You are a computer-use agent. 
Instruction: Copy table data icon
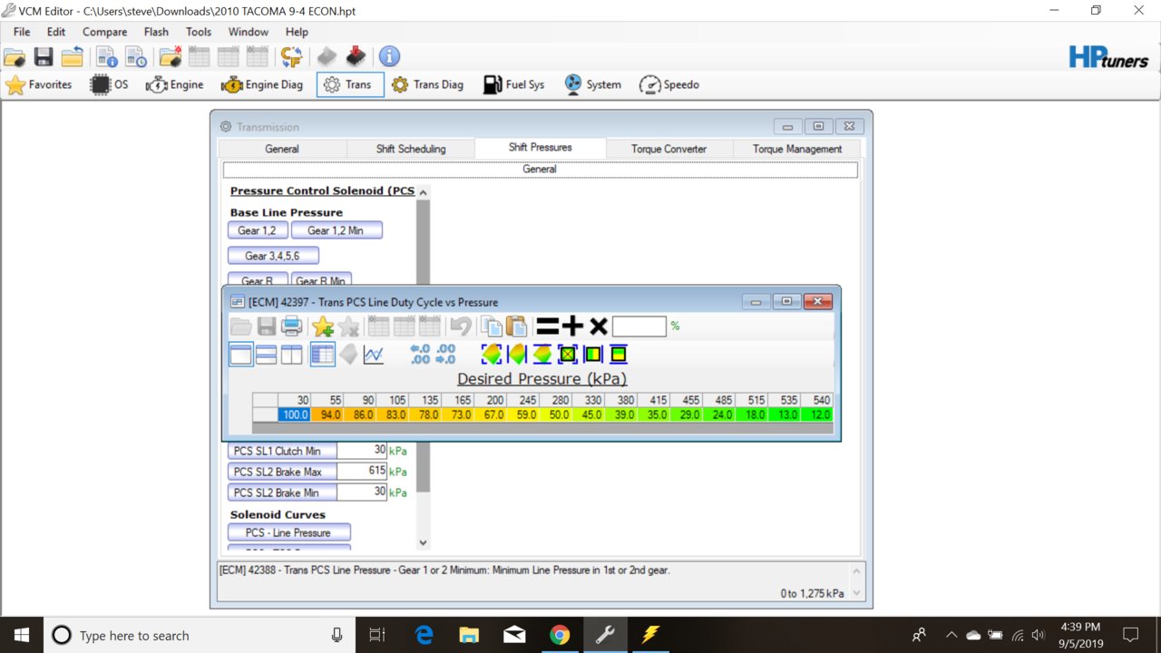[x=492, y=326]
